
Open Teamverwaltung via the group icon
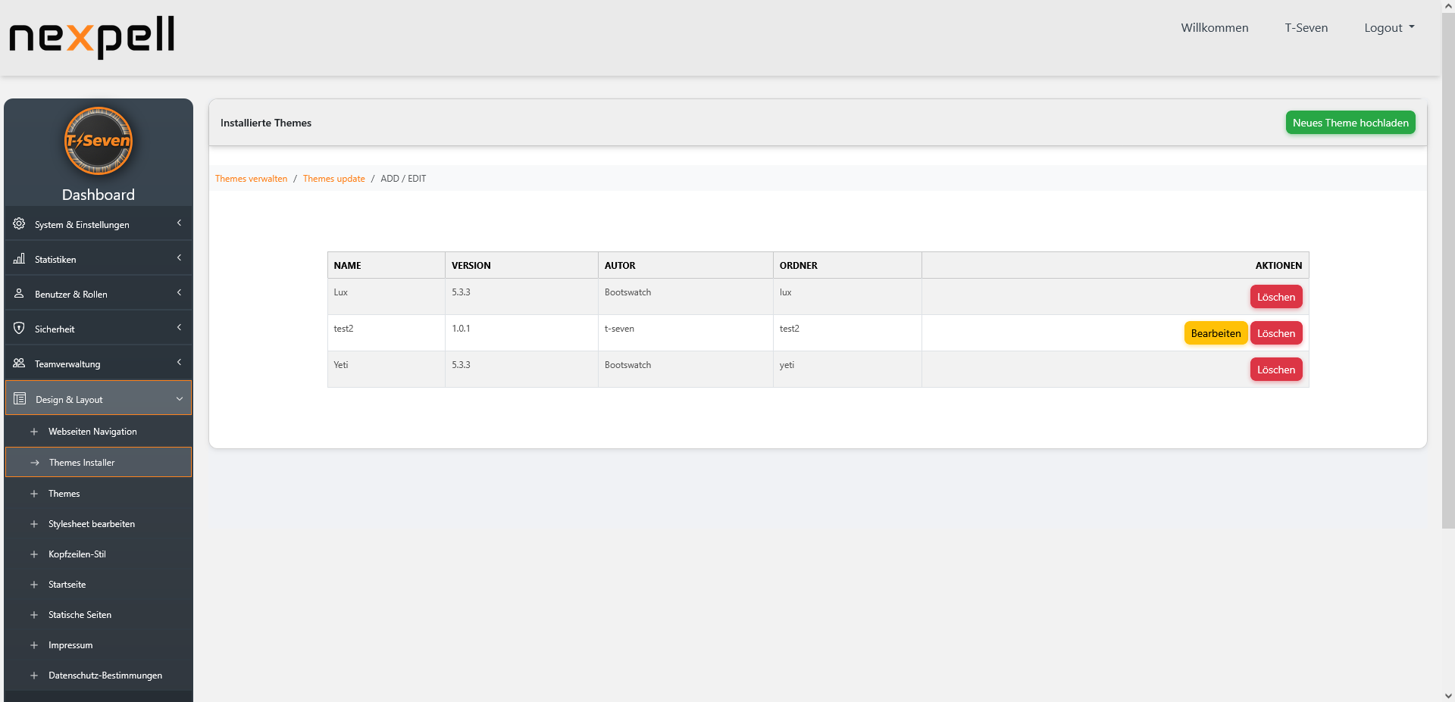[x=18, y=363]
